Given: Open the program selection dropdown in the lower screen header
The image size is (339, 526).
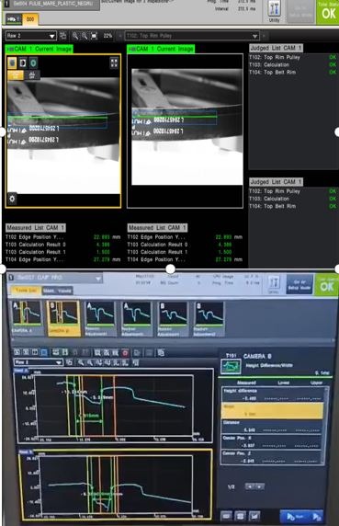Looking at the screenshot, I should click(55, 278).
